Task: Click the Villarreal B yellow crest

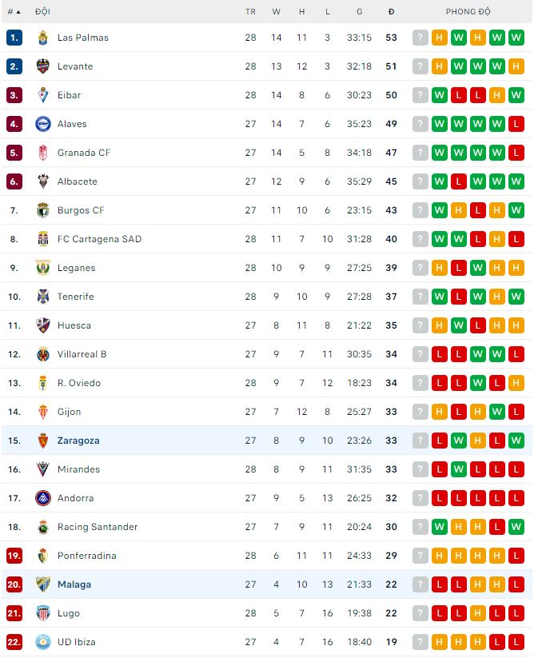Action: 43,354
